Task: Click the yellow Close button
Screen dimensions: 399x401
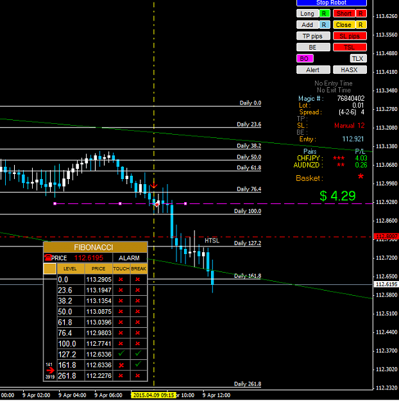Action: click(344, 25)
